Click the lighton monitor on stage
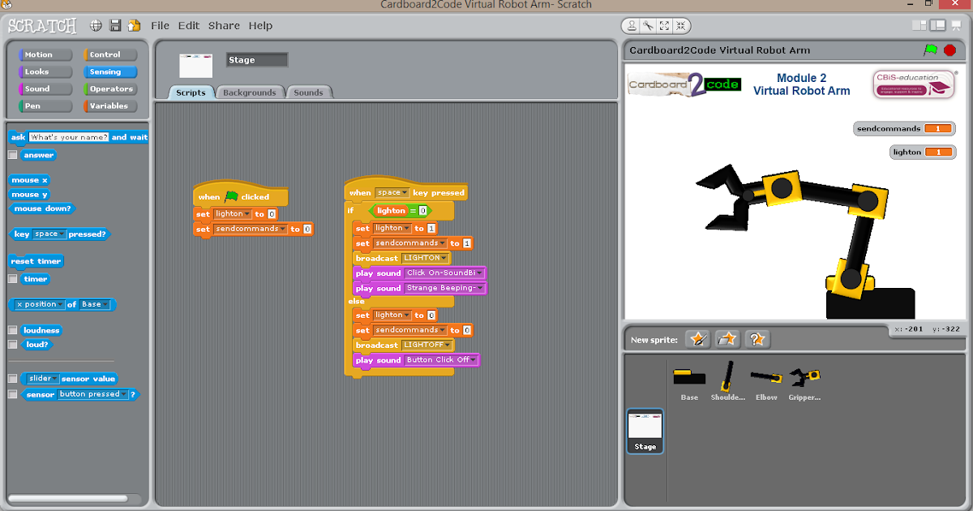The width and height of the screenshot is (973, 511). [x=922, y=152]
